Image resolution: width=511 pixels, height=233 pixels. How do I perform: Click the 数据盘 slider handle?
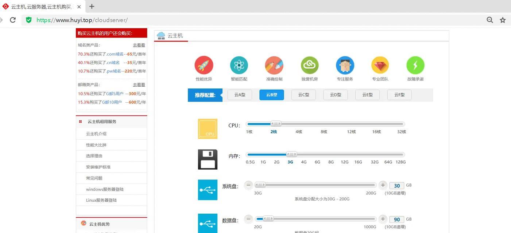pyautogui.click(x=268, y=219)
